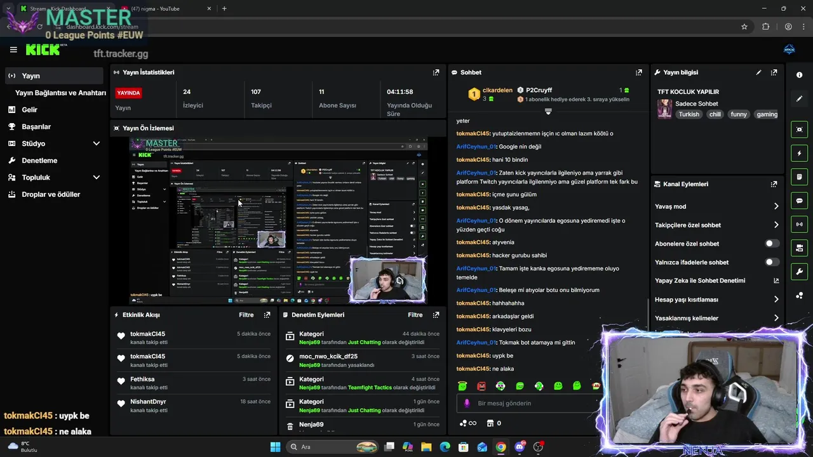Open File Explorer from the taskbar
The image size is (813, 457).
426,447
